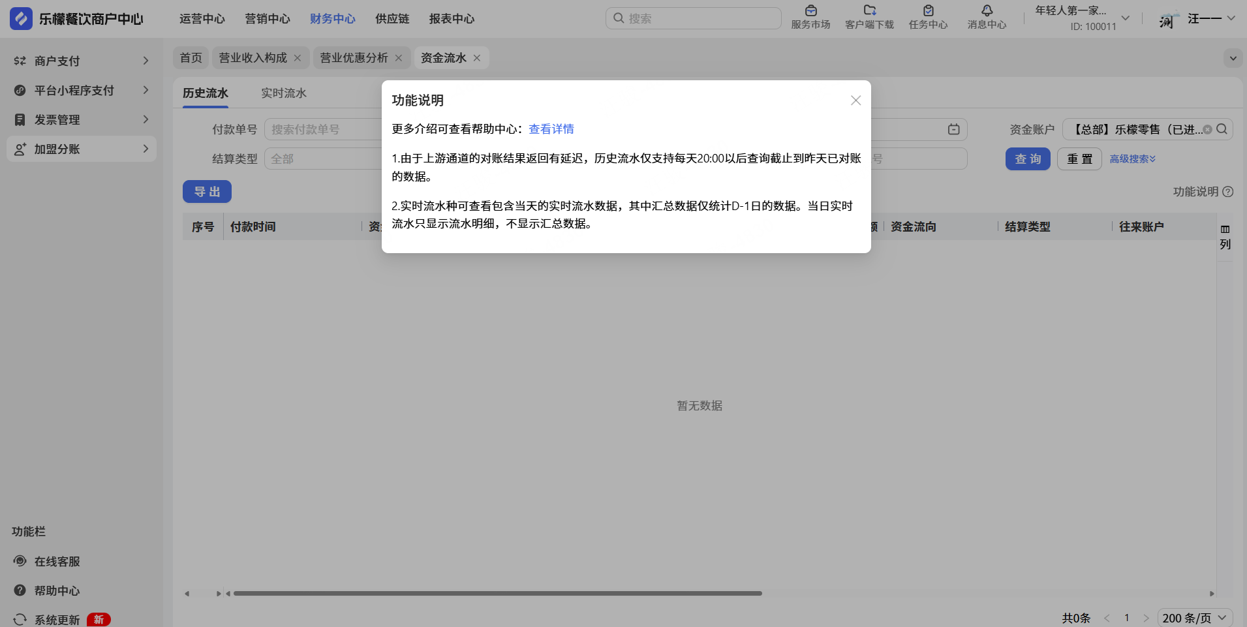Click the 重置 button
1247x627 pixels.
[x=1079, y=159]
